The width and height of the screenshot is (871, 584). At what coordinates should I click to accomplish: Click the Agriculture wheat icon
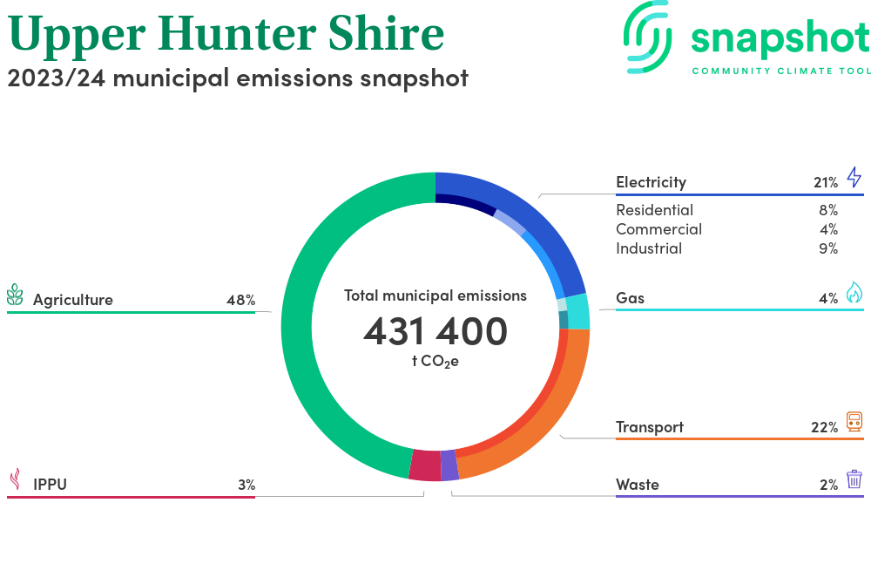pos(16,295)
